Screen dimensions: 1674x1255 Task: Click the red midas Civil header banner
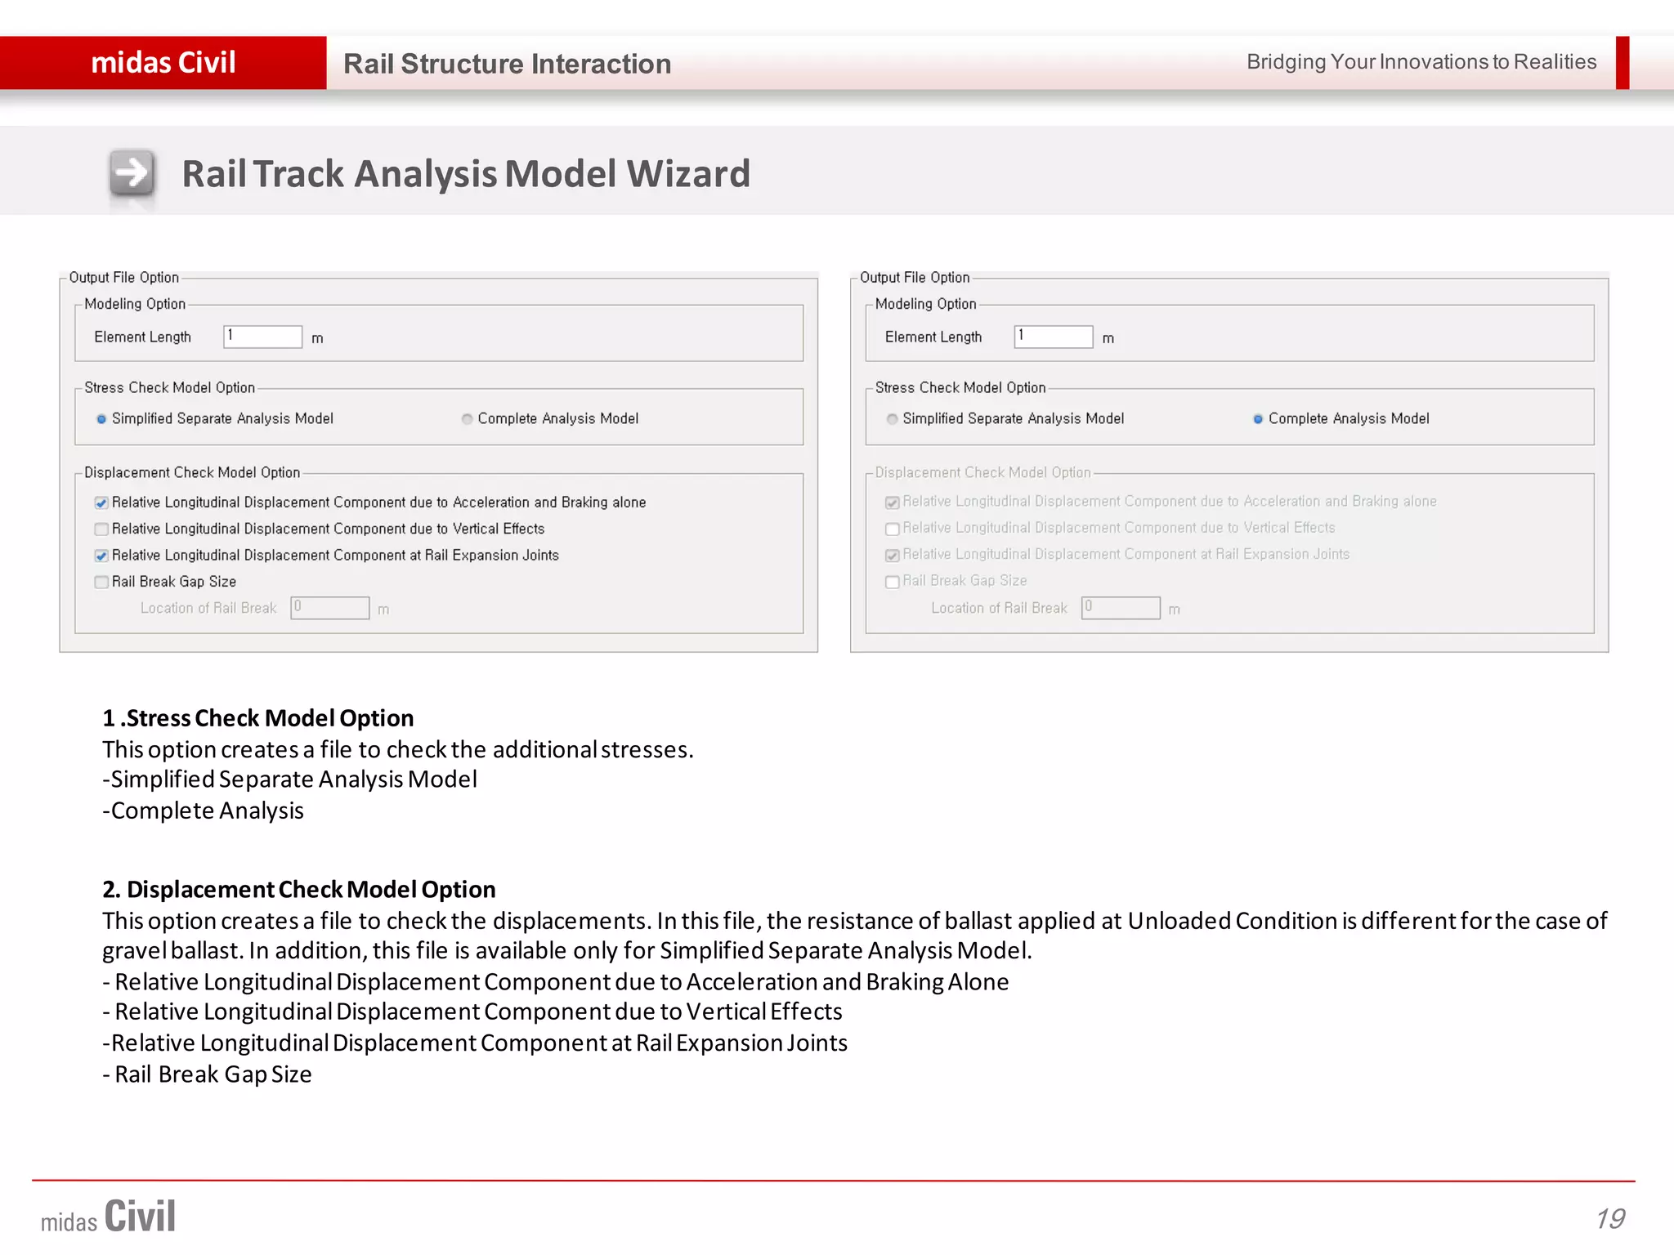tap(163, 63)
